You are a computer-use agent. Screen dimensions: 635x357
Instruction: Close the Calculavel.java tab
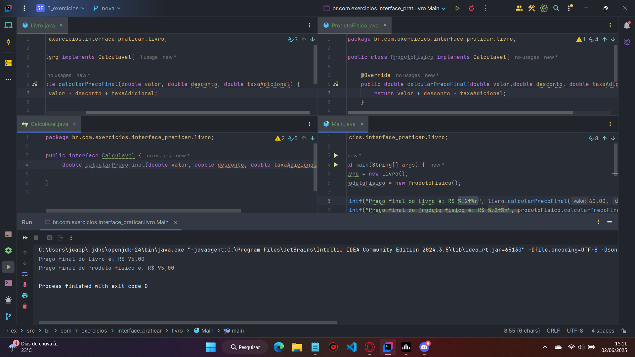[x=74, y=124]
